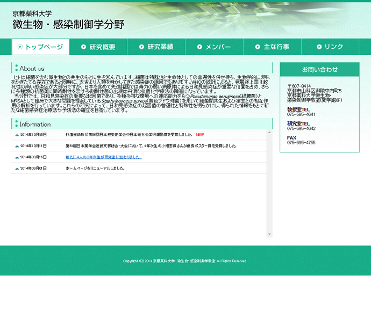Click the date 2014年09月16日
This screenshot has width=371, height=322.
[33, 157]
